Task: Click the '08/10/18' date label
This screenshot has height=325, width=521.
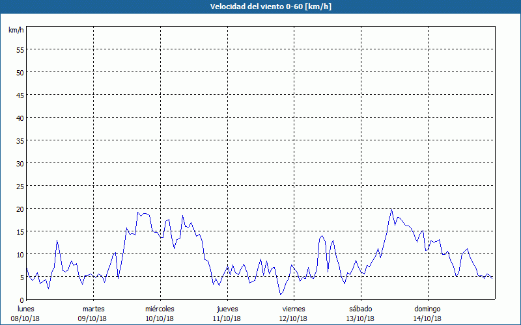Action: pos(25,318)
